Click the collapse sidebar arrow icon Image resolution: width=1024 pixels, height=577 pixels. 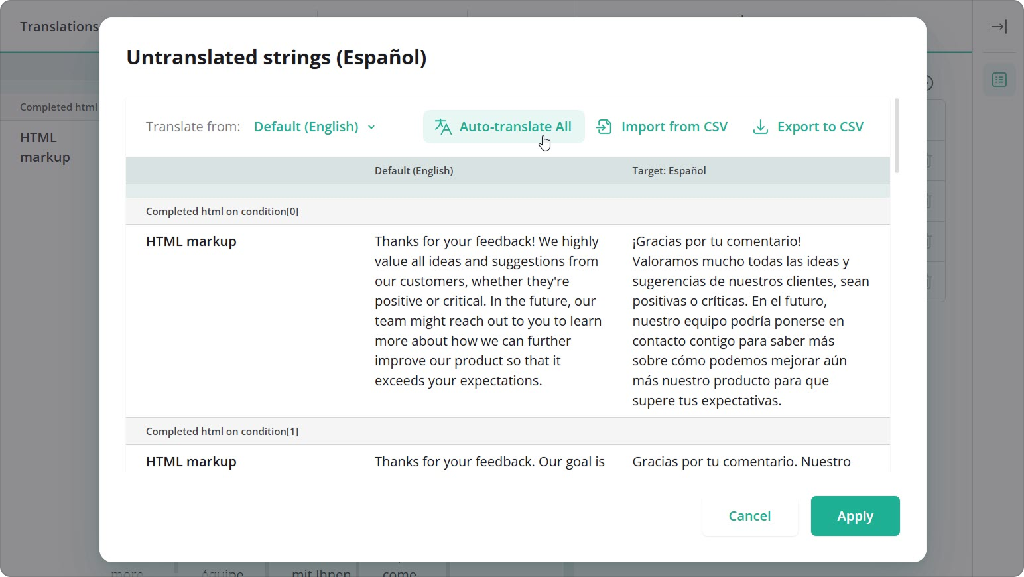coord(998,27)
